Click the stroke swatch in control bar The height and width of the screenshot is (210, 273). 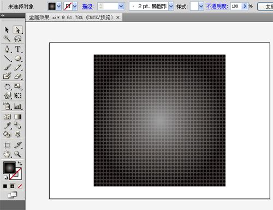click(68, 7)
